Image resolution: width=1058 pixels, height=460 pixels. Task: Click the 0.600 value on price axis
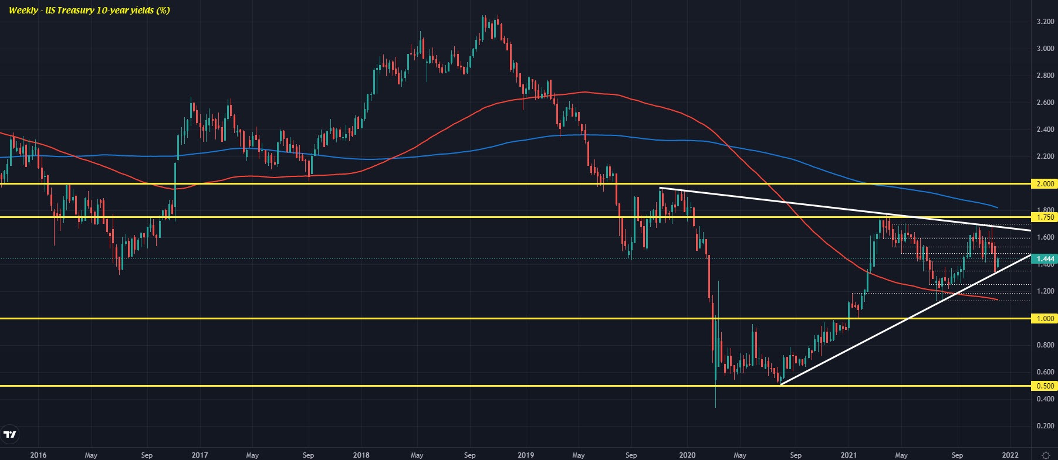pos(1045,372)
